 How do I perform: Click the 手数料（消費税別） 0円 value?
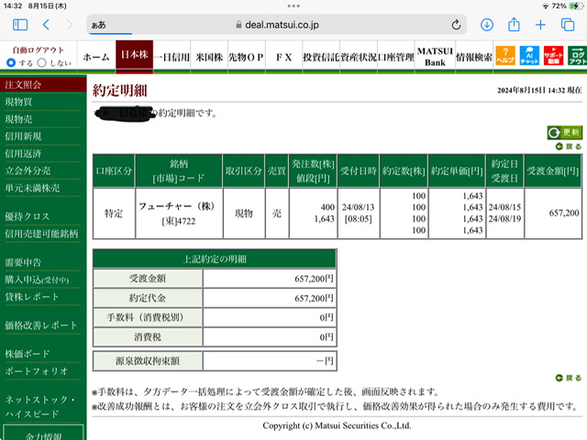[327, 317]
